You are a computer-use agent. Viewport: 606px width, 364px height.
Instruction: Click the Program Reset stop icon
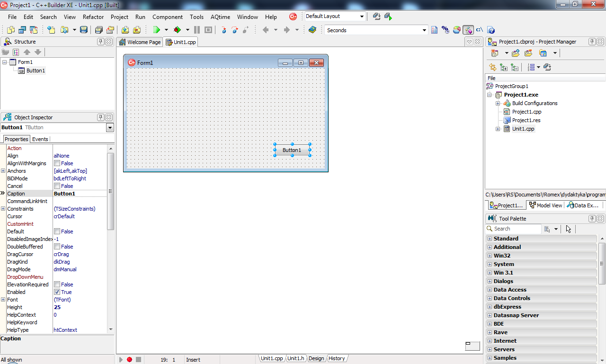click(x=208, y=30)
